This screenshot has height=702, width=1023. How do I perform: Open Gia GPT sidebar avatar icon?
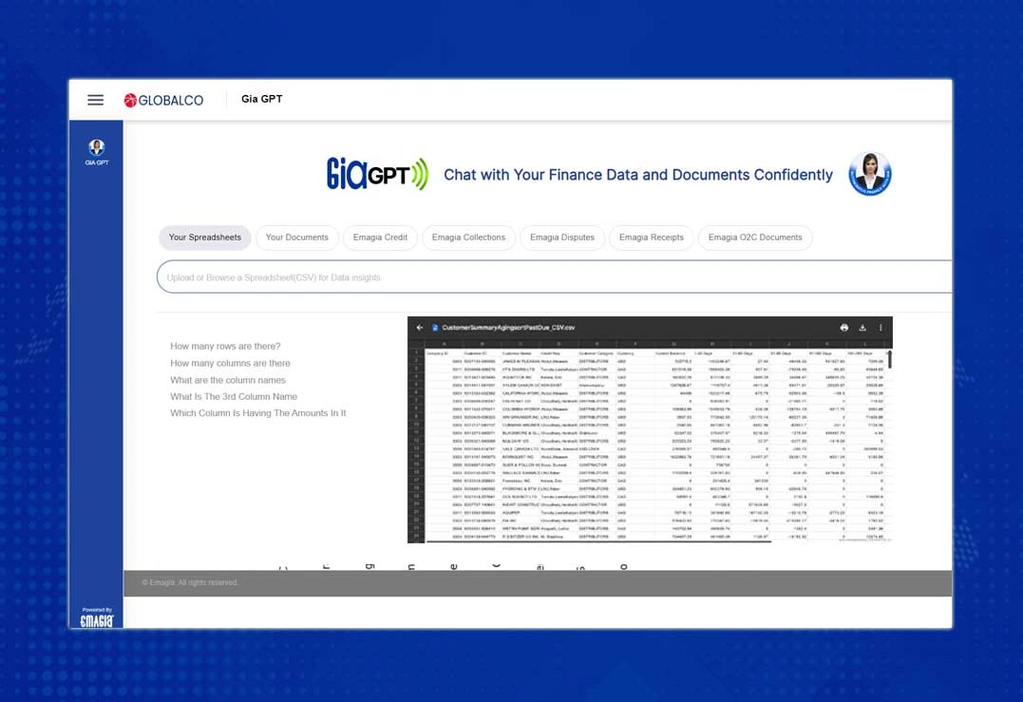pos(97,148)
